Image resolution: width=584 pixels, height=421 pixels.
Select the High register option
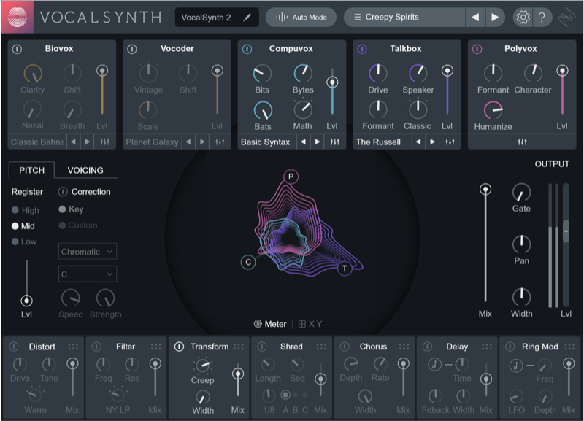pyautogui.click(x=26, y=210)
